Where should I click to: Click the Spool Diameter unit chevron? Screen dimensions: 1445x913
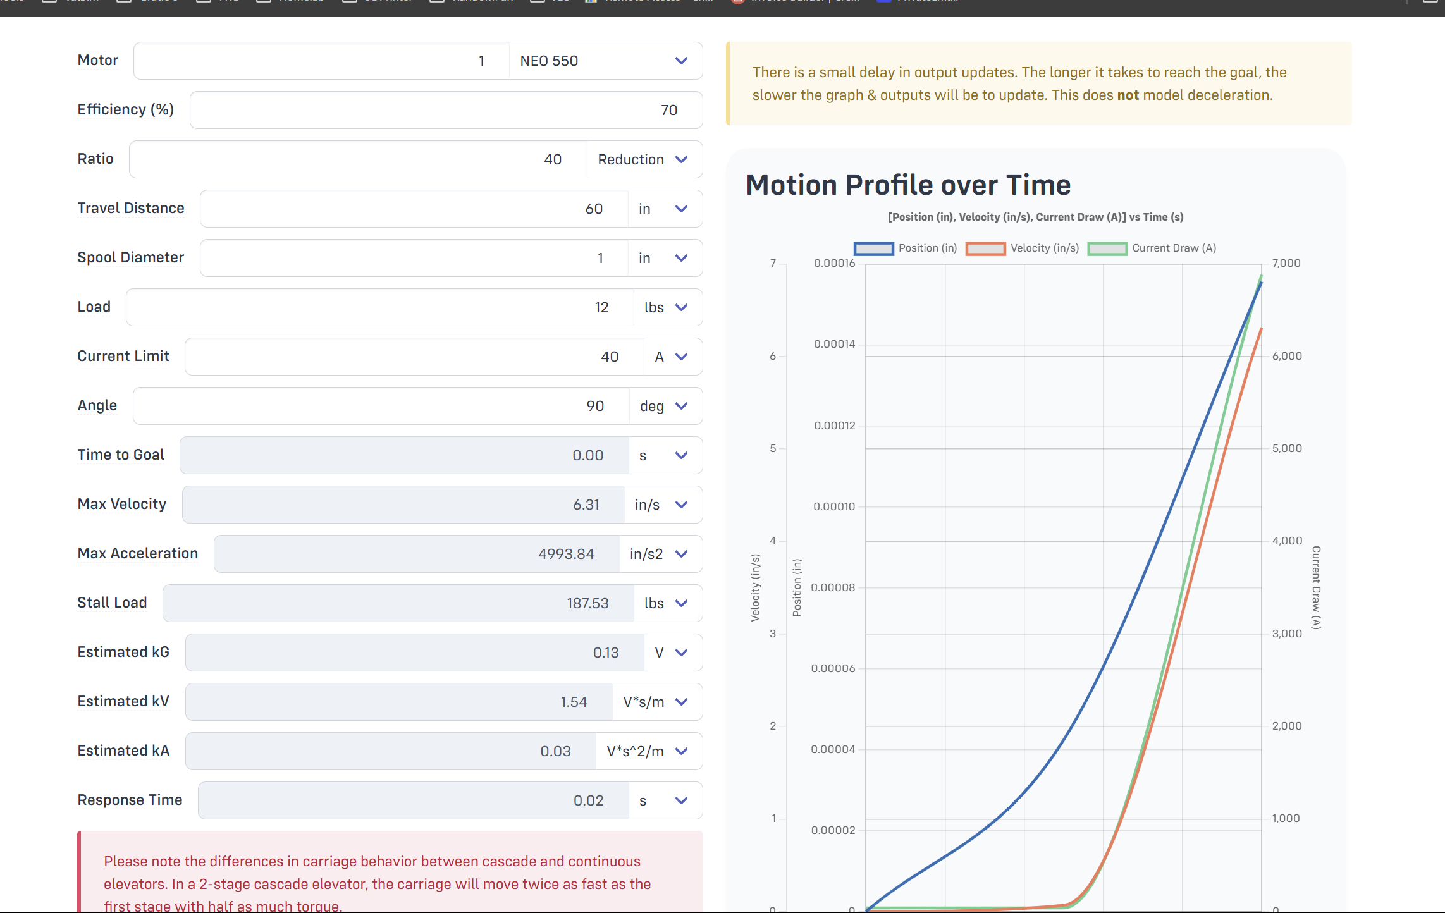(x=680, y=258)
